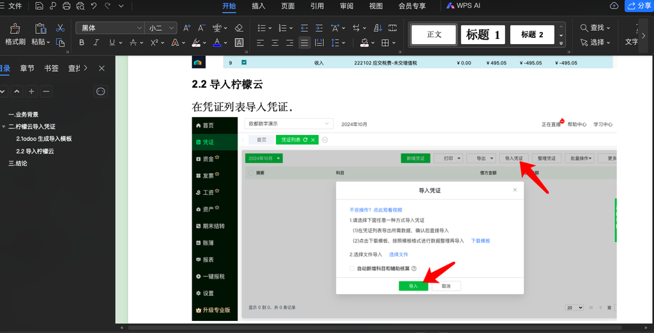Image resolution: width=654 pixels, height=333 pixels.
Task: Click the Clear Formatting eraser icon
Action: click(x=239, y=28)
